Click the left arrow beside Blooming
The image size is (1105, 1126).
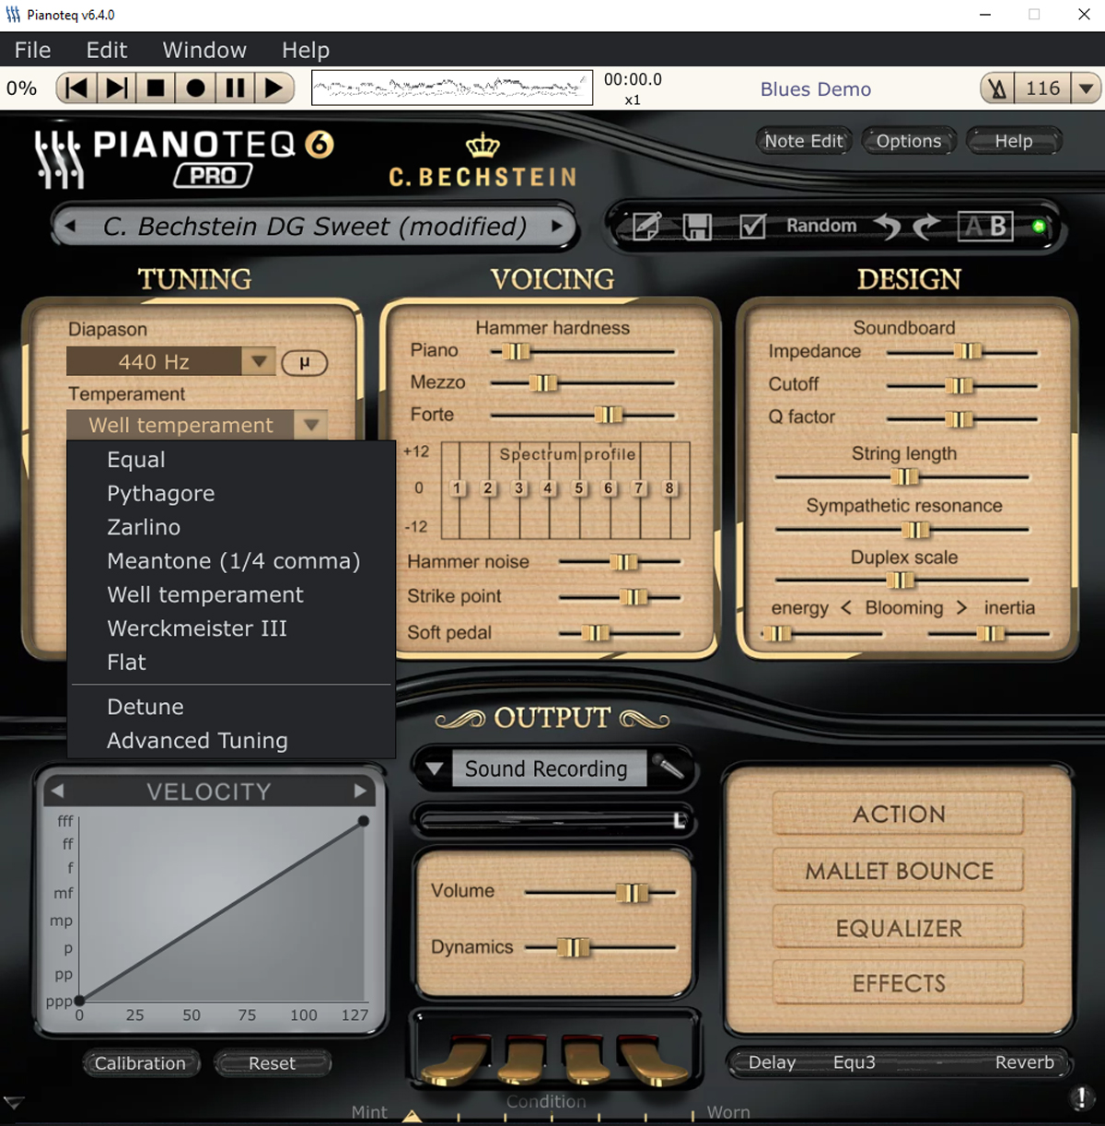(845, 608)
